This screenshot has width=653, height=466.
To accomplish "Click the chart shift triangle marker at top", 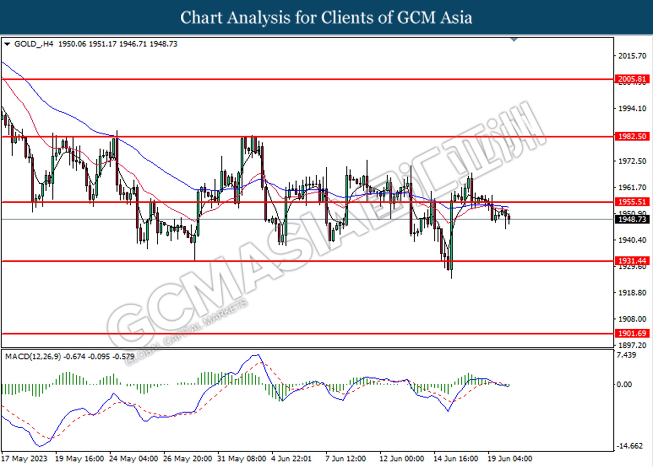I will point(514,39).
